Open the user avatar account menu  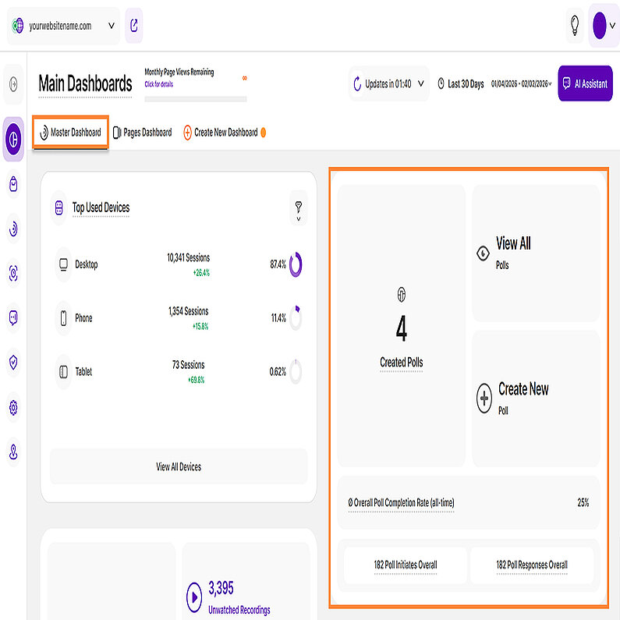604,26
